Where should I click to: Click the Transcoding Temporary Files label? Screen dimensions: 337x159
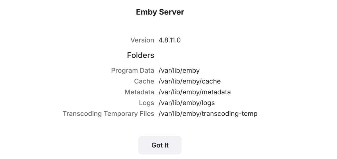coord(108,114)
